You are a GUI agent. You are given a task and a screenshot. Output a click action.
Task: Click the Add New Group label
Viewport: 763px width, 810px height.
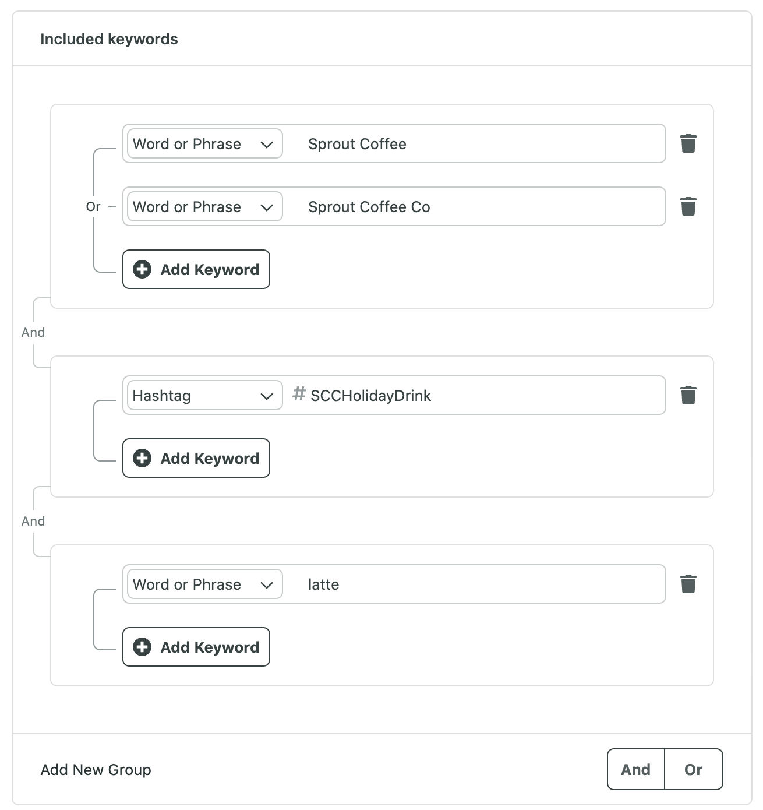pos(96,770)
